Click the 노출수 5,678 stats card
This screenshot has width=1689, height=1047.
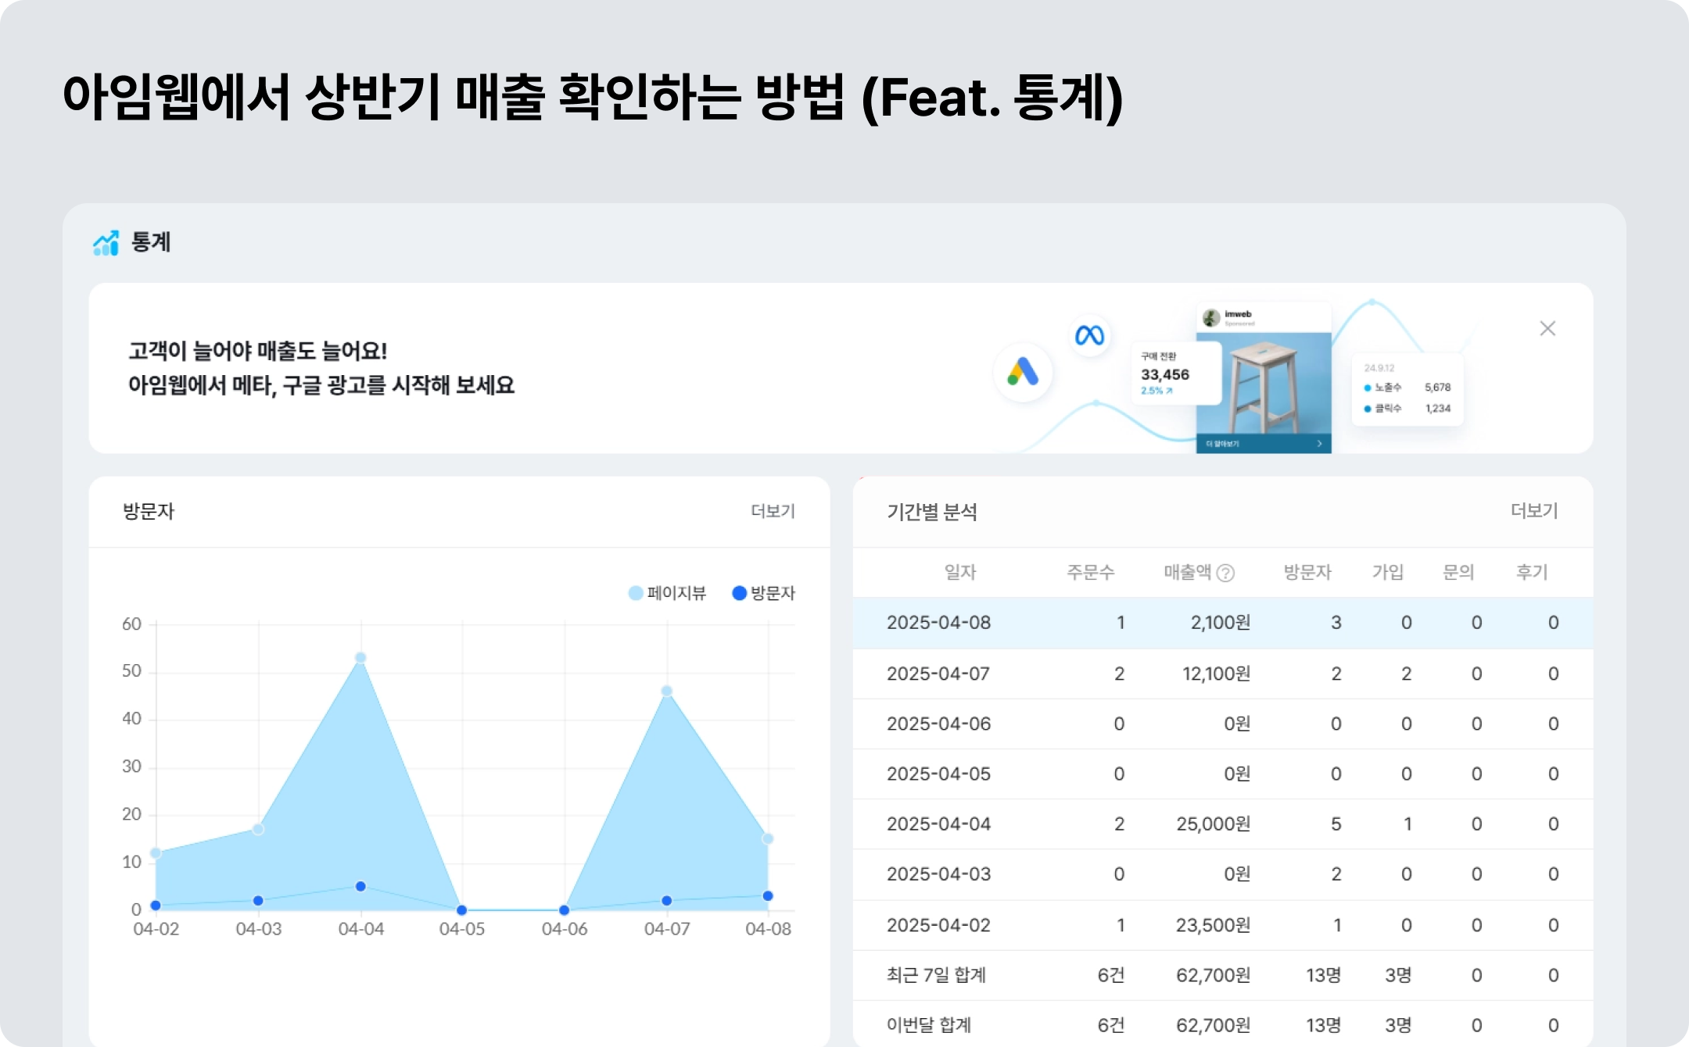coord(1407,388)
